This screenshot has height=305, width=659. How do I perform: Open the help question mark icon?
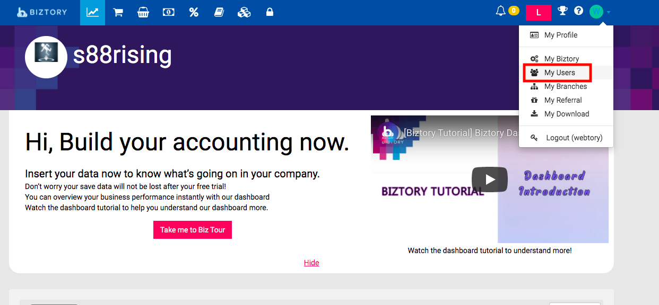pos(578,11)
